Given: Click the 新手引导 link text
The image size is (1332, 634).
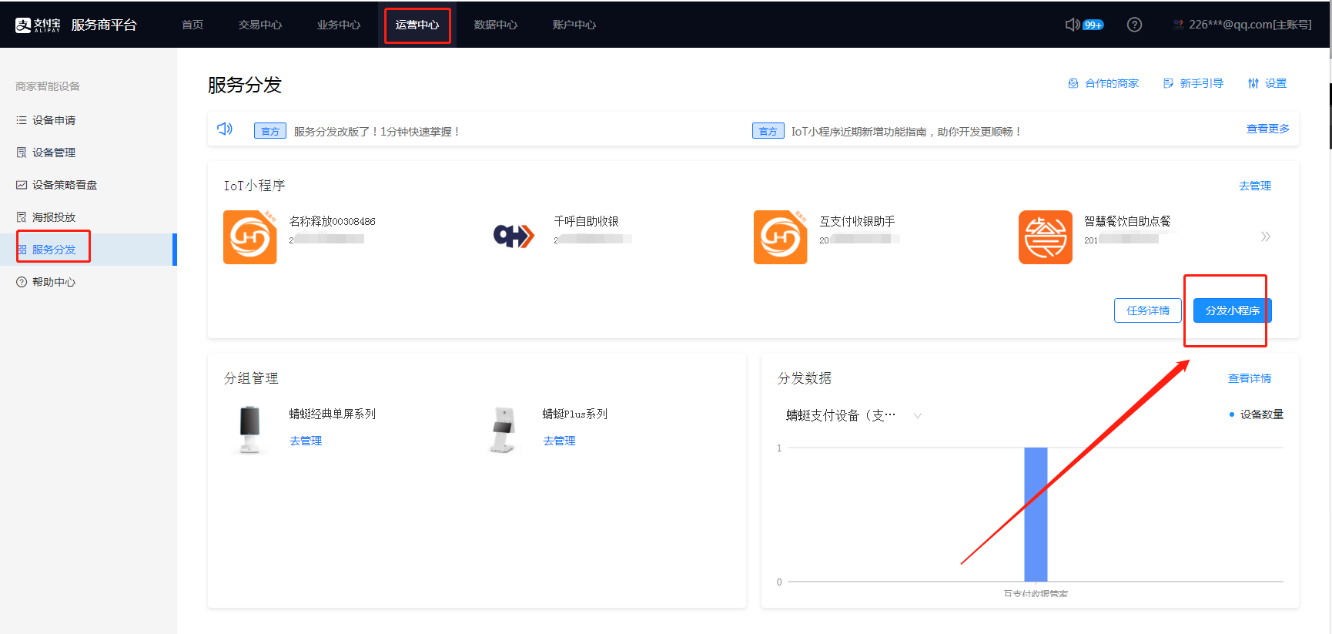Looking at the screenshot, I should click(1202, 83).
